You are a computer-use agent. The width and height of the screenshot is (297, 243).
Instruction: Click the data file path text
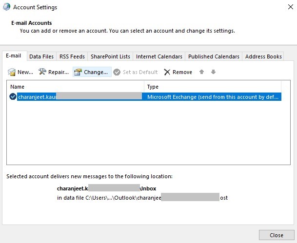142,198
